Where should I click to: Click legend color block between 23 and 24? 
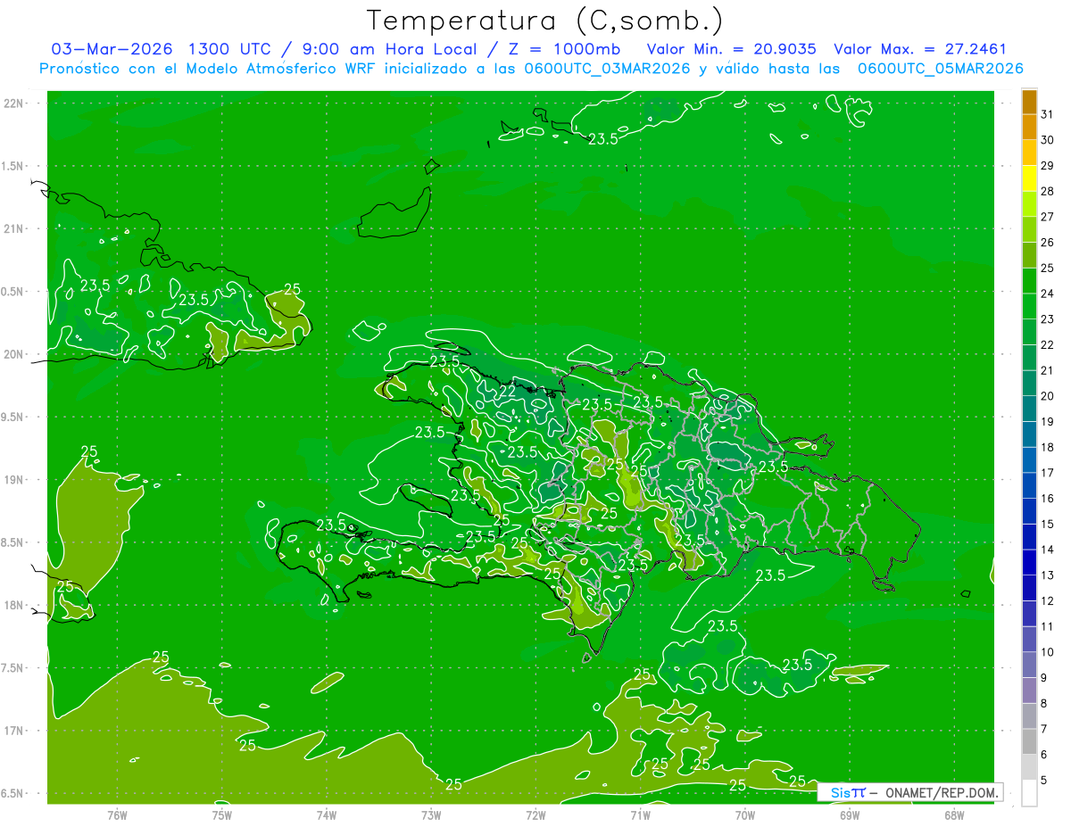coord(1029,306)
